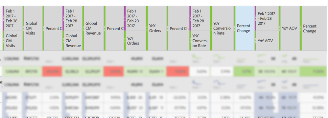The height and width of the screenshot is (118, 328).
Task: Click purple handle on Feb date above YoY Orders
Action: coord(125,19)
